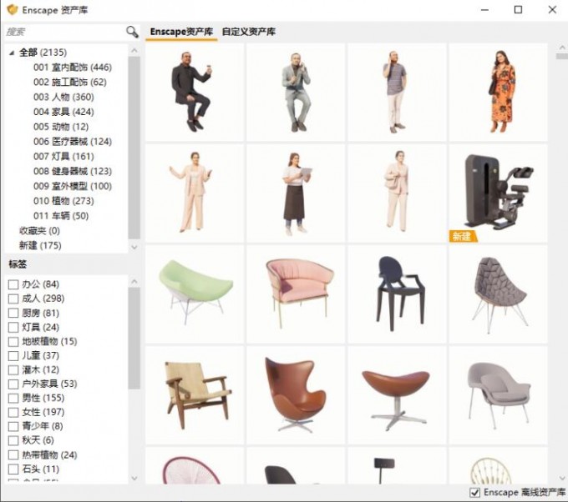Select the pink upholstered armchair
This screenshot has height=502, width=568.
pos(296,294)
